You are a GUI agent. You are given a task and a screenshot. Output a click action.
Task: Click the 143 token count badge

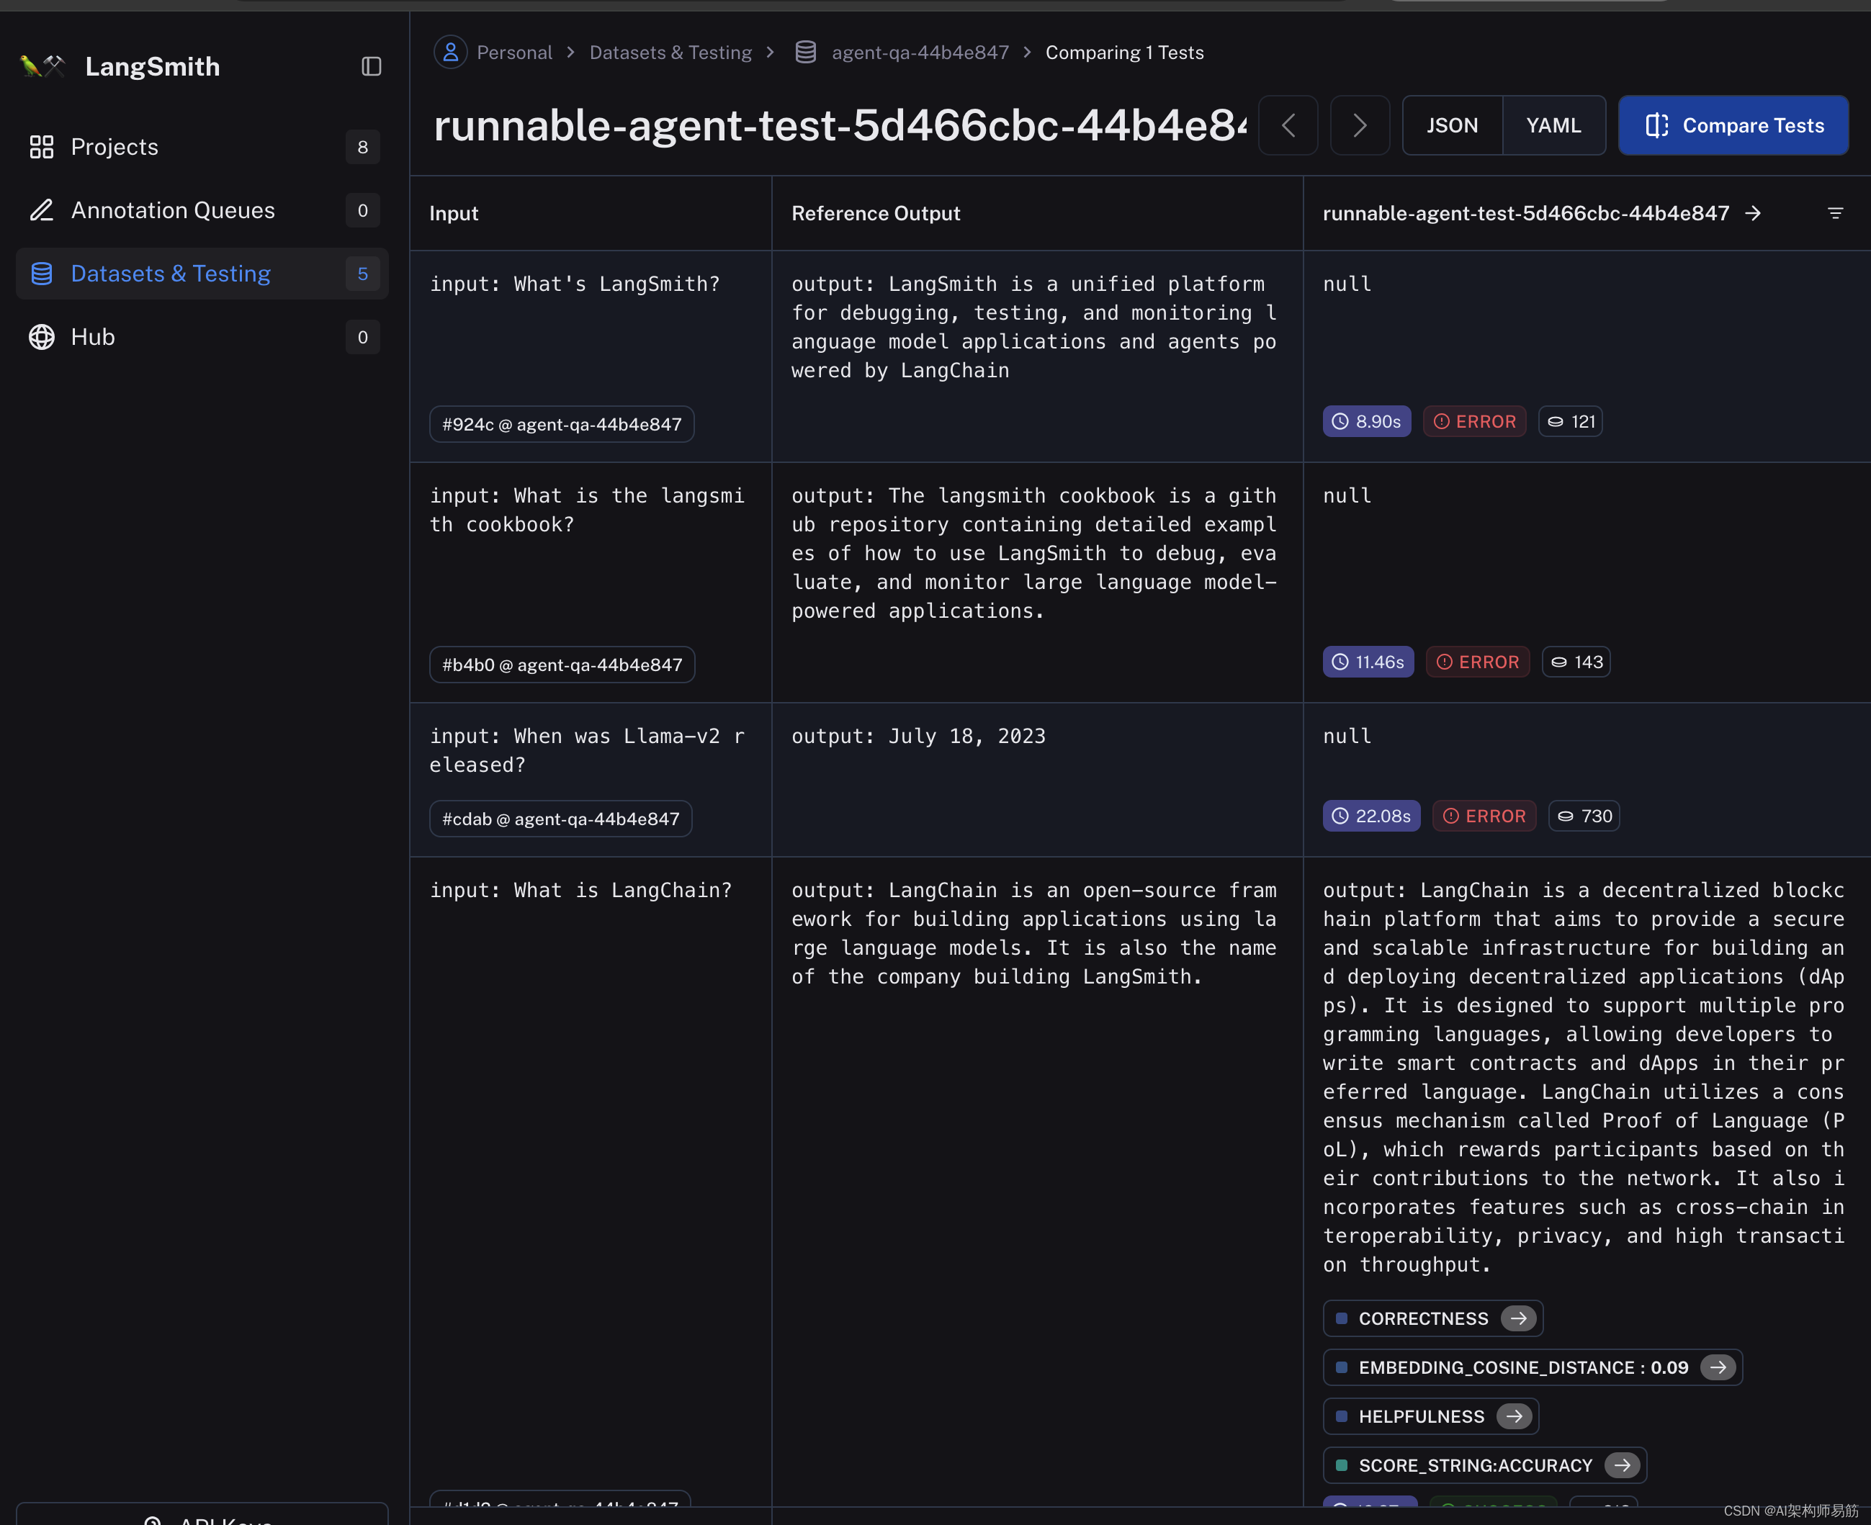[1576, 662]
